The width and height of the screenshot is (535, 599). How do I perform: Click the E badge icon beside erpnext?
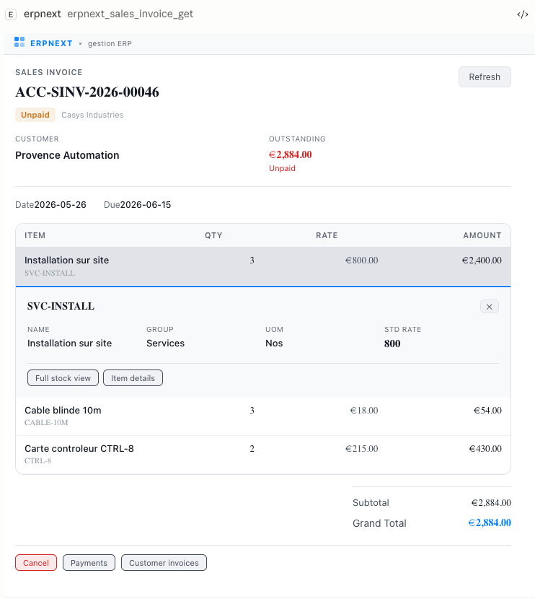click(11, 14)
